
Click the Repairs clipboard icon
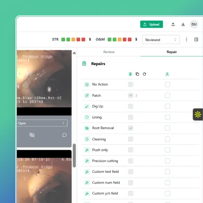[x=84, y=64]
